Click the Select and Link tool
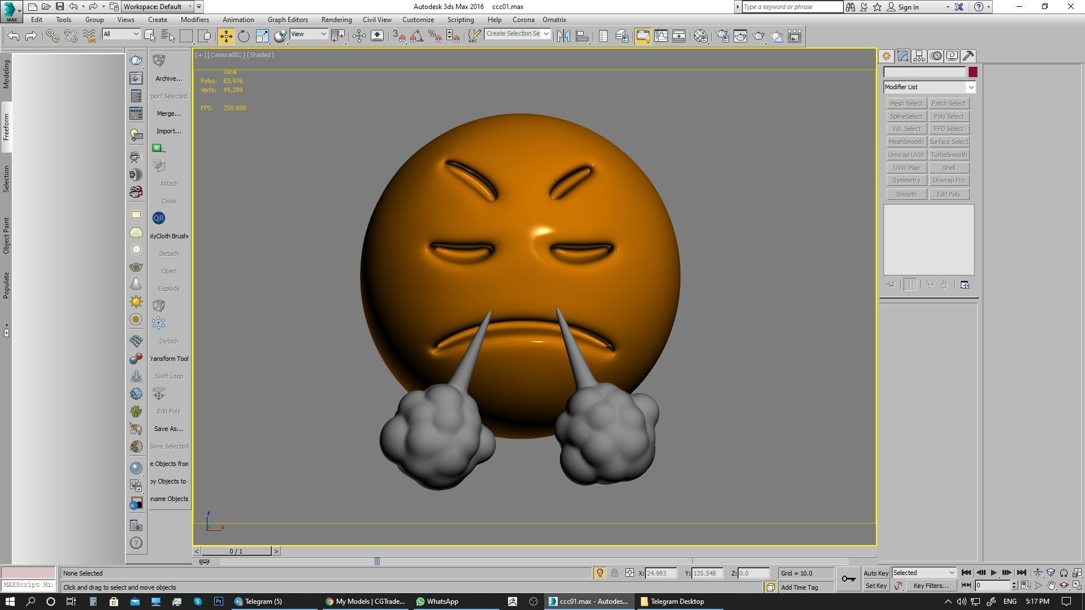Image resolution: width=1085 pixels, height=610 pixels. click(x=53, y=36)
